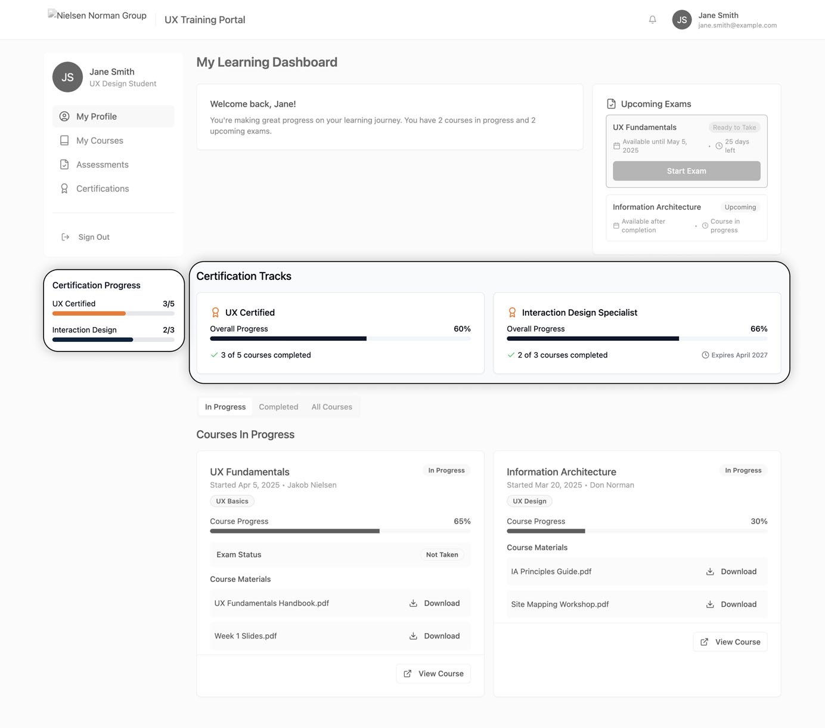The height and width of the screenshot is (728, 825).
Task: Click the Upcoming Exams calendar icon
Action: 613,103
